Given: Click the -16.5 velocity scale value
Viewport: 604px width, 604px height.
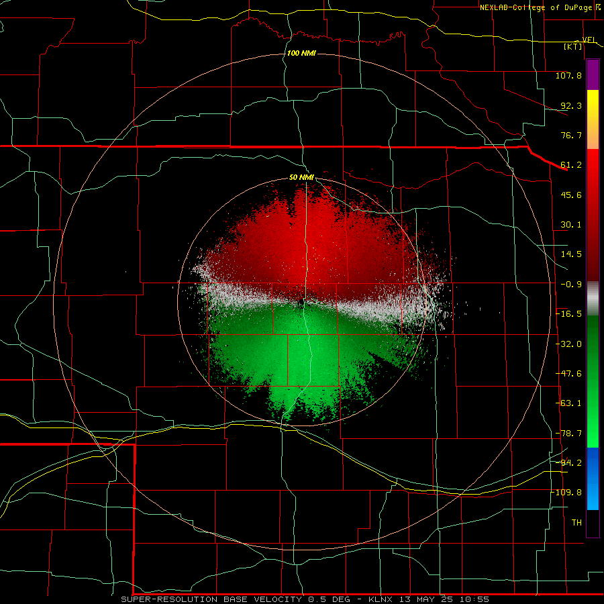Looking at the screenshot, I should coord(568,314).
